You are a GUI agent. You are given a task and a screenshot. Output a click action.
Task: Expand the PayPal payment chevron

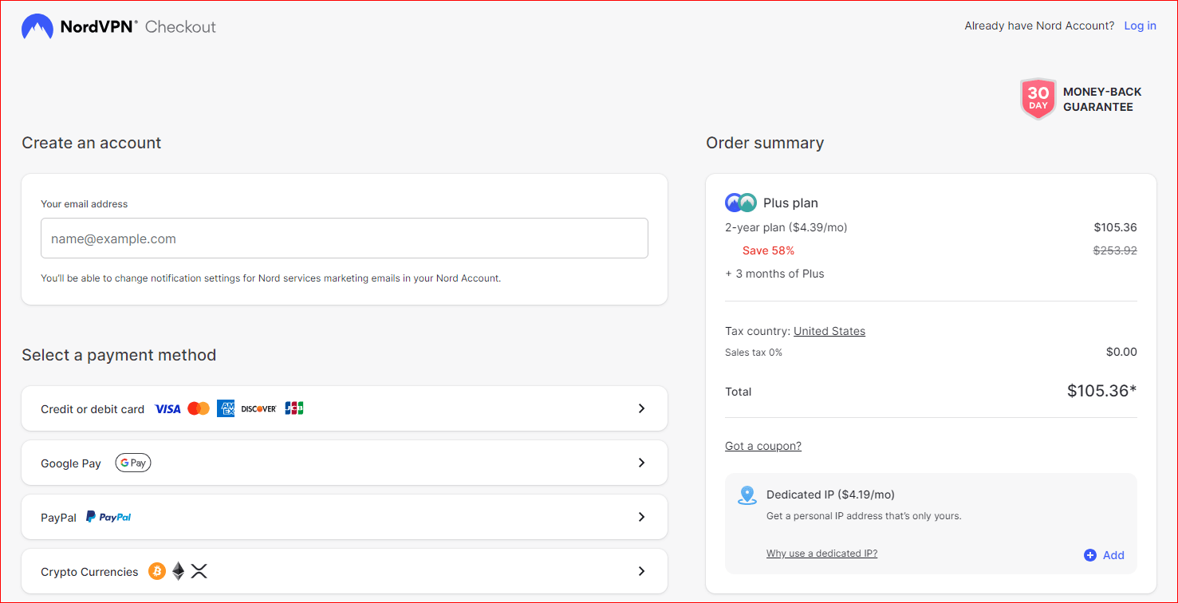click(641, 517)
